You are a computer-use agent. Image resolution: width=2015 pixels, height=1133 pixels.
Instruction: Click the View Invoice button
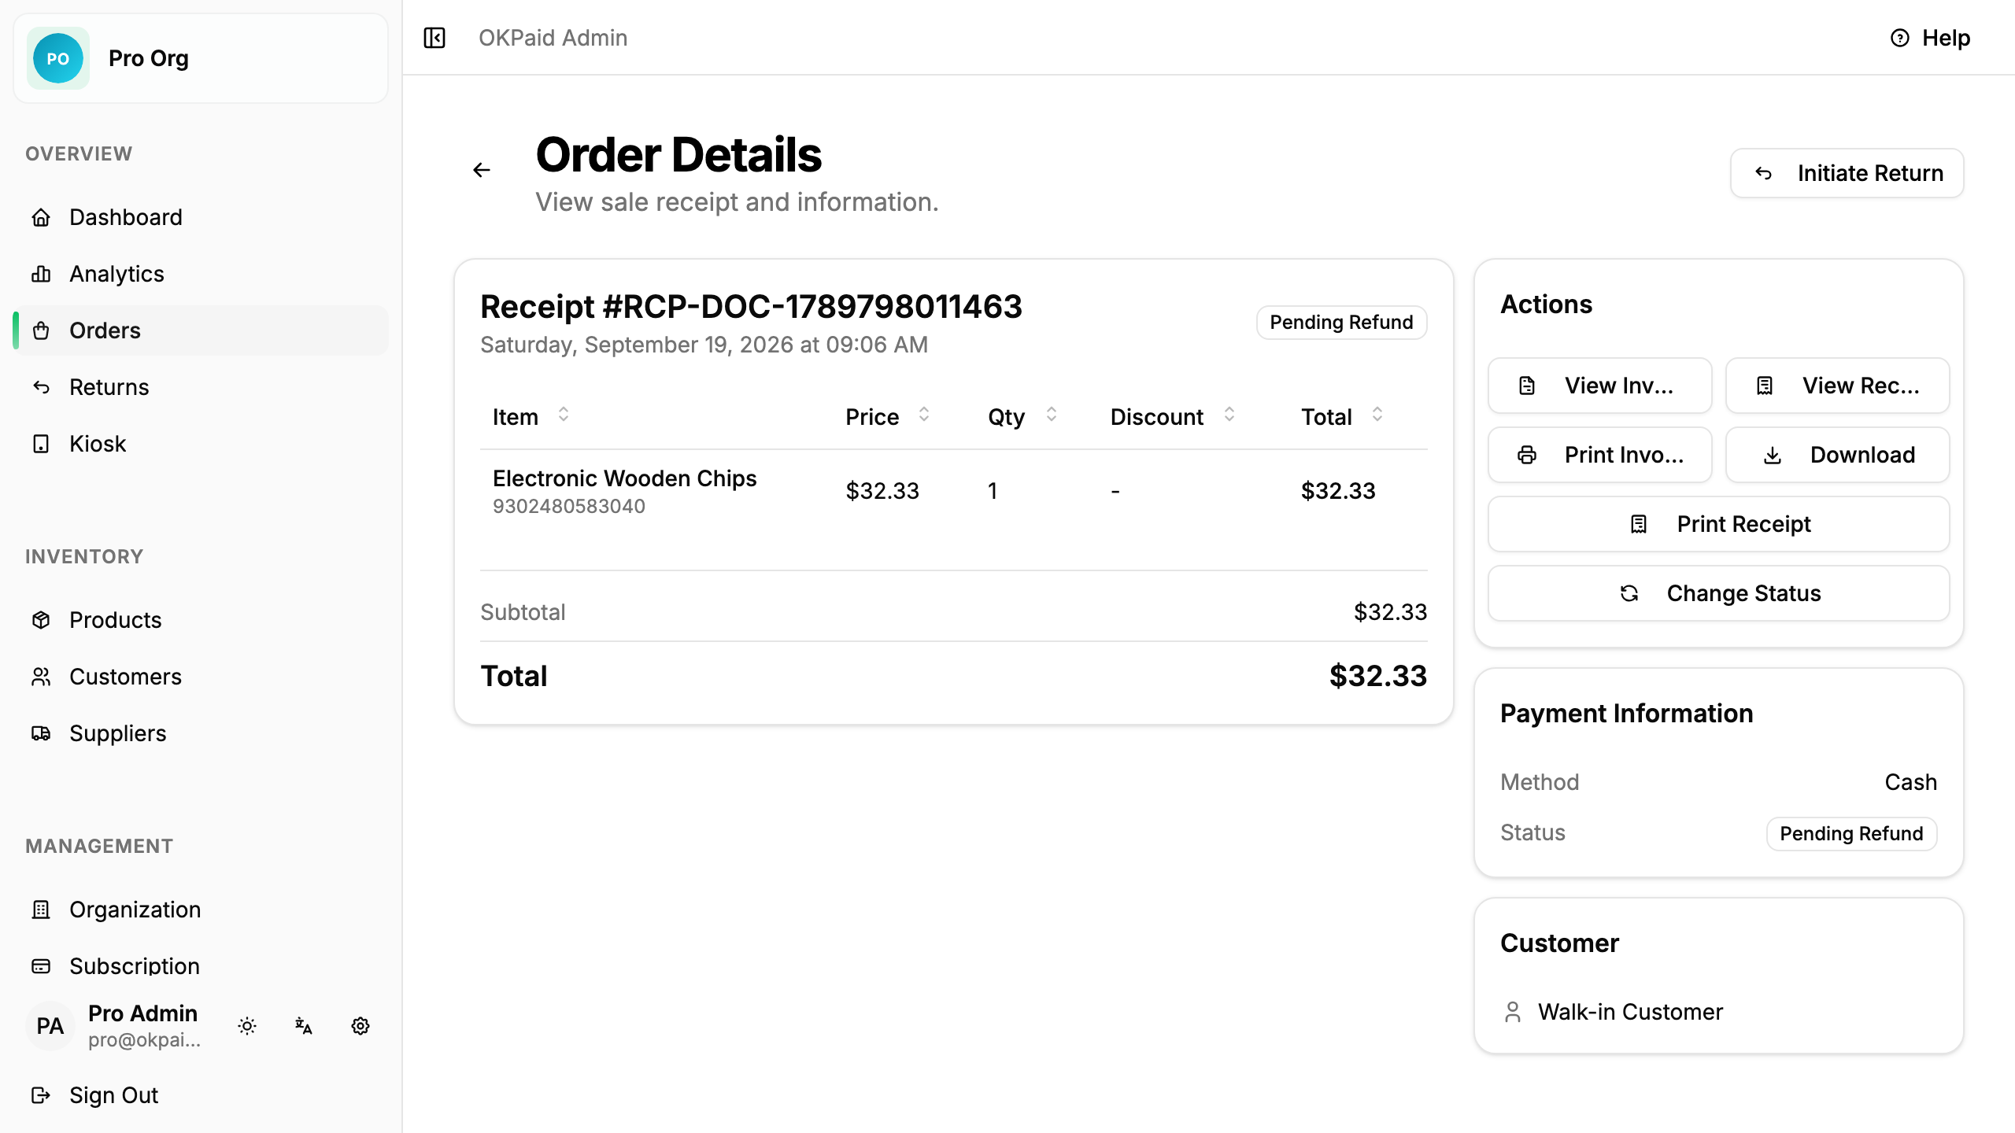(1599, 386)
